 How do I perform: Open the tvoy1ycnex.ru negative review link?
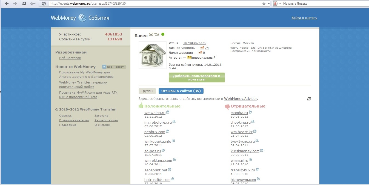point(243,142)
